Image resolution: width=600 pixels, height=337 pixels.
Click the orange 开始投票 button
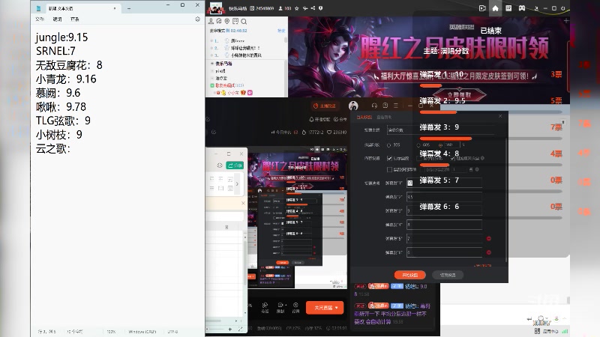point(409,275)
